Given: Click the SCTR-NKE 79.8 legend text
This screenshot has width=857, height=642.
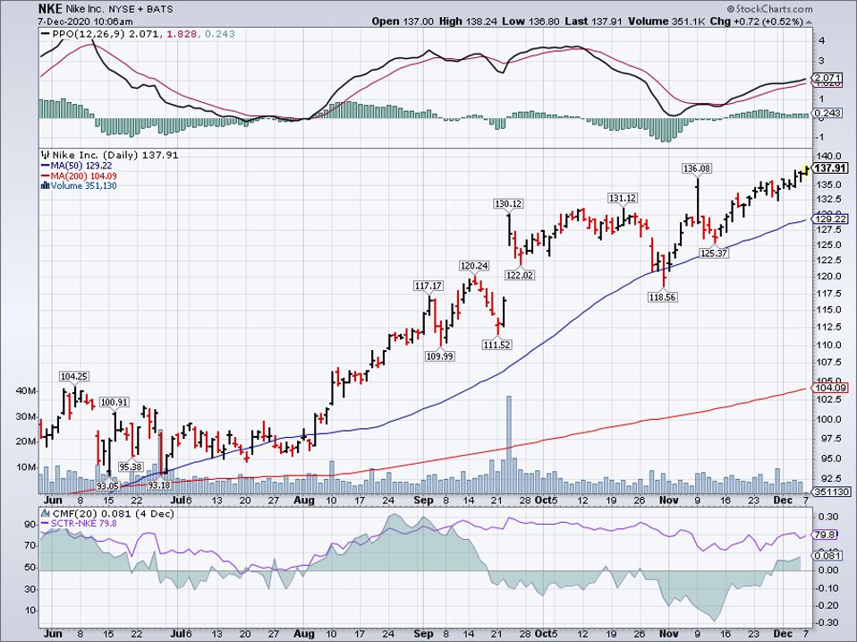Looking at the screenshot, I should click(83, 523).
